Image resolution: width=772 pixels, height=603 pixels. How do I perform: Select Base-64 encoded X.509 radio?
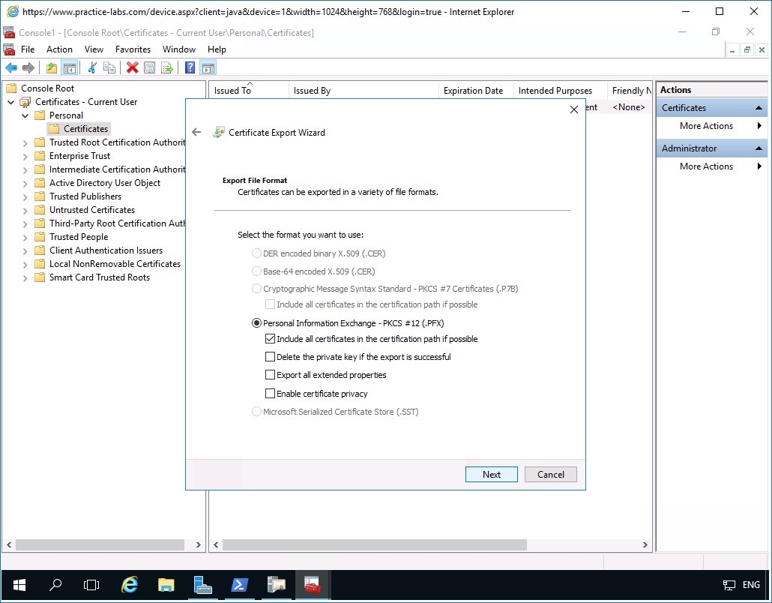click(256, 271)
